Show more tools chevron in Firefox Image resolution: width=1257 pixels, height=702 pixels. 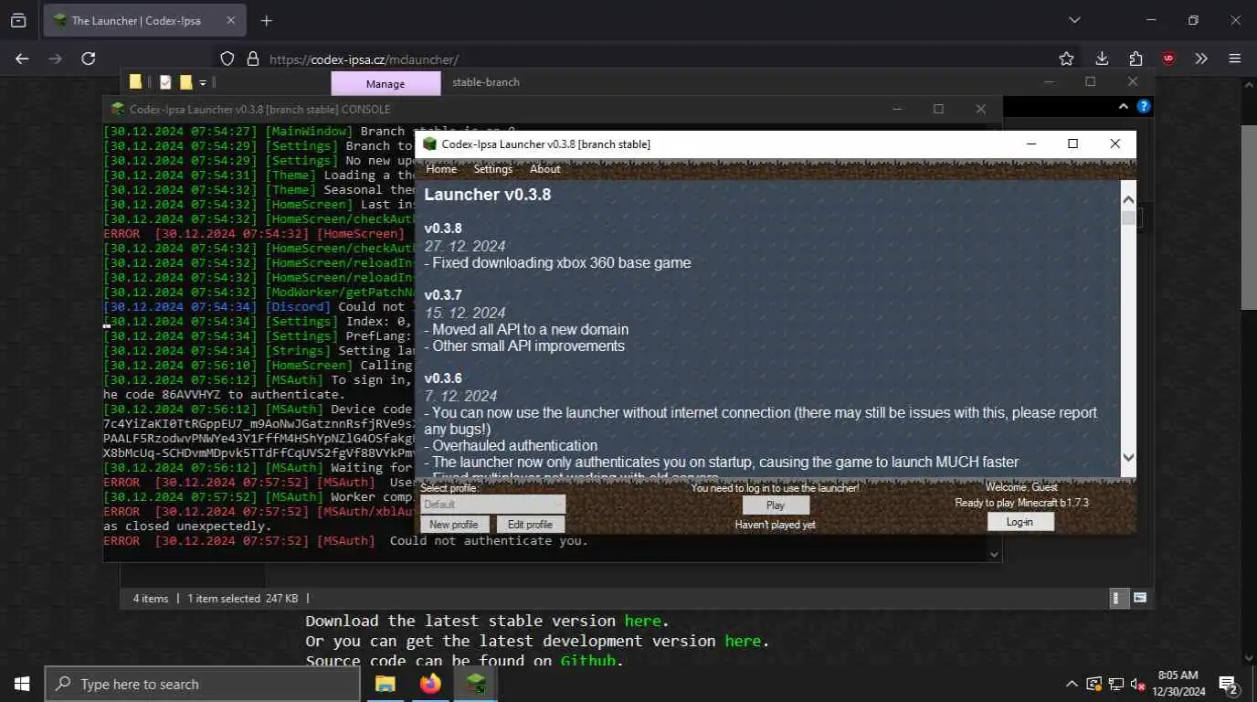(1201, 58)
